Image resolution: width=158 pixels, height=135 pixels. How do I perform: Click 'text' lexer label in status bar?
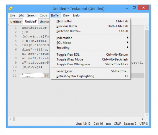pos(108,124)
